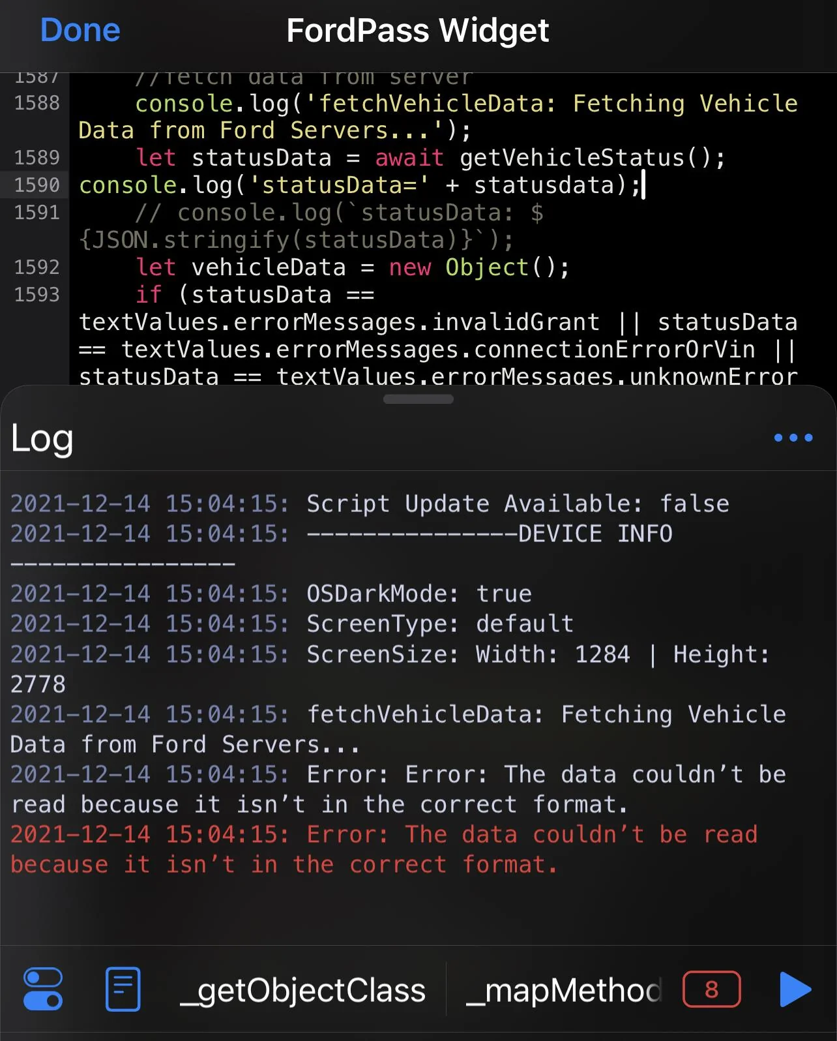Grab the Log panel drag handle

coord(418,399)
